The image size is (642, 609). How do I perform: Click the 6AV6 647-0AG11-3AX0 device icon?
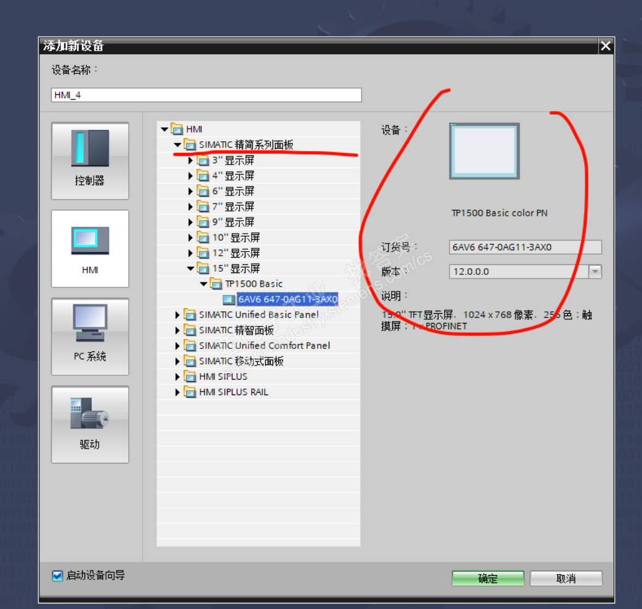point(229,300)
